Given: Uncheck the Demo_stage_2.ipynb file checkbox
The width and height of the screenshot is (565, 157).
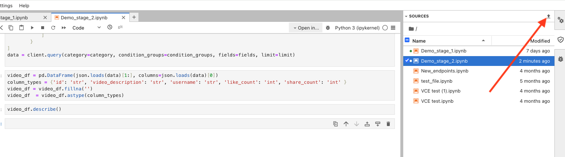Looking at the screenshot, I should point(407,61).
